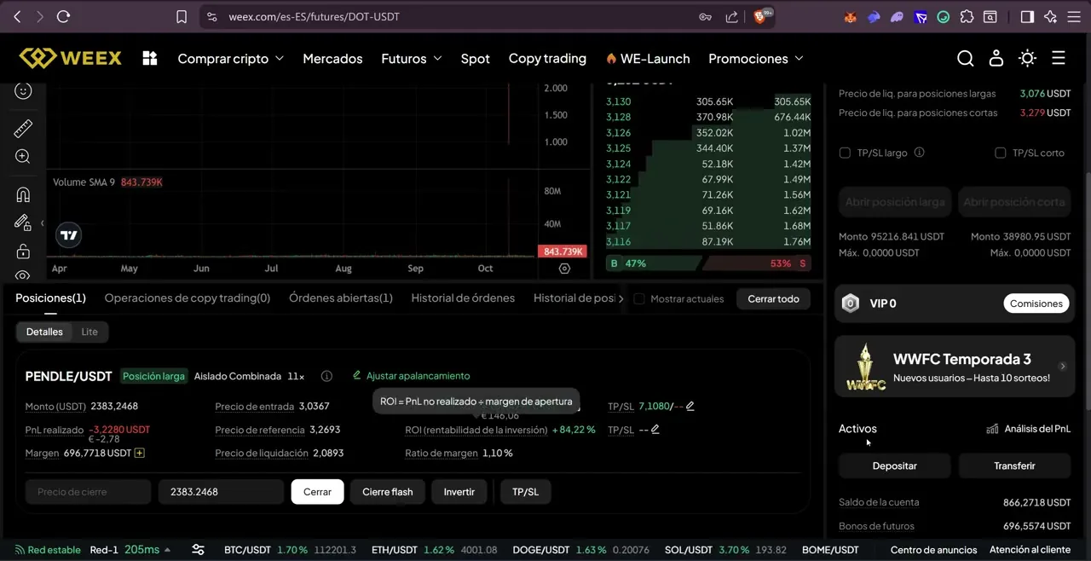Select the ruler measure tool
The image size is (1091, 561).
23,128
